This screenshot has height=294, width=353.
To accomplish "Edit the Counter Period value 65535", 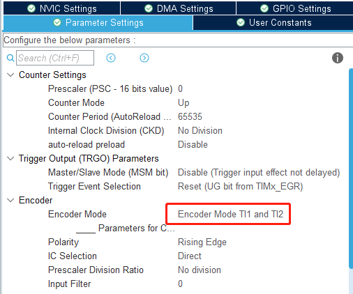I will [x=190, y=116].
